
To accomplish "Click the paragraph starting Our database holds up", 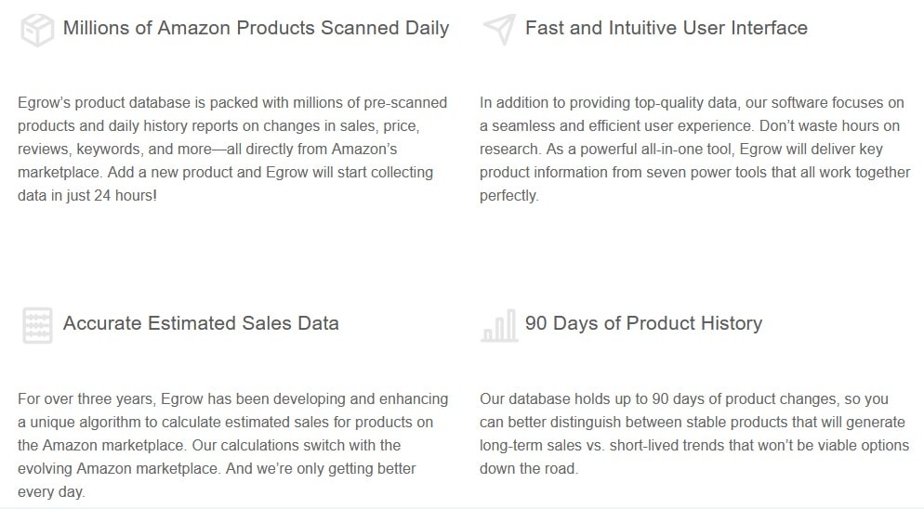I will [x=694, y=434].
